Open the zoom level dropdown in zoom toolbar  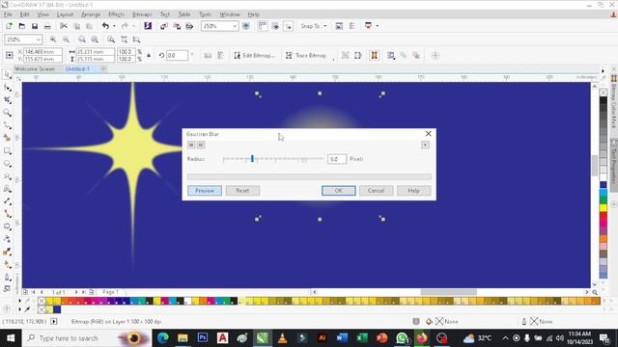coord(39,40)
